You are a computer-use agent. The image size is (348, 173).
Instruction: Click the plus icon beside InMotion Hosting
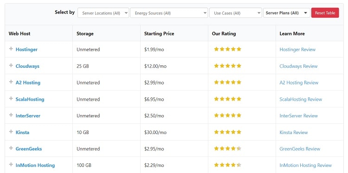(x=11, y=165)
